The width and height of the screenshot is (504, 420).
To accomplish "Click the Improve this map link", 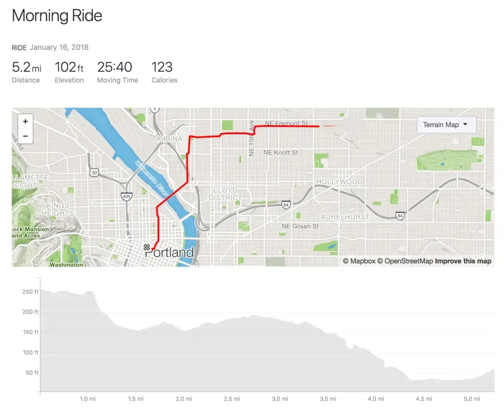I will [463, 261].
